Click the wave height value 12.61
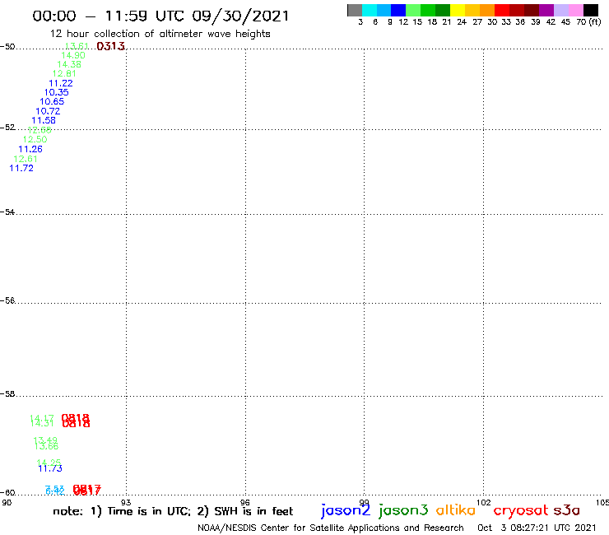This screenshot has width=609, height=535. (x=26, y=159)
